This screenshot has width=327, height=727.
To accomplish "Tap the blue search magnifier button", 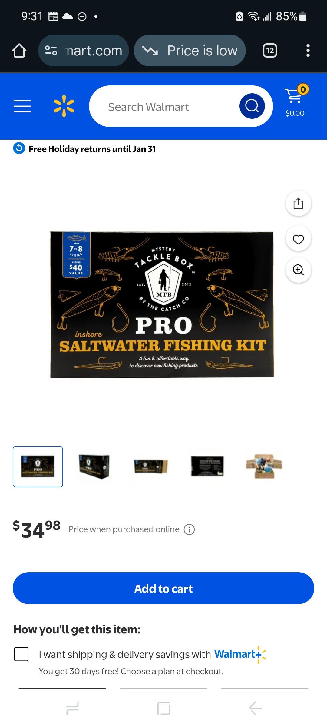I will (252, 106).
